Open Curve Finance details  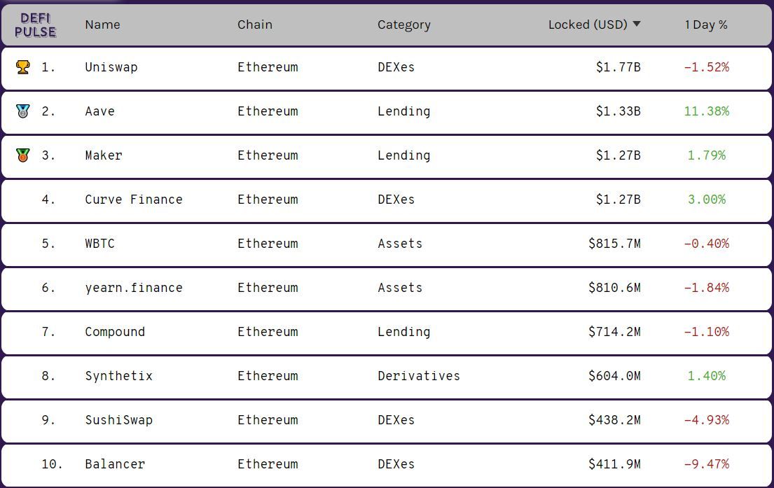click(x=134, y=200)
